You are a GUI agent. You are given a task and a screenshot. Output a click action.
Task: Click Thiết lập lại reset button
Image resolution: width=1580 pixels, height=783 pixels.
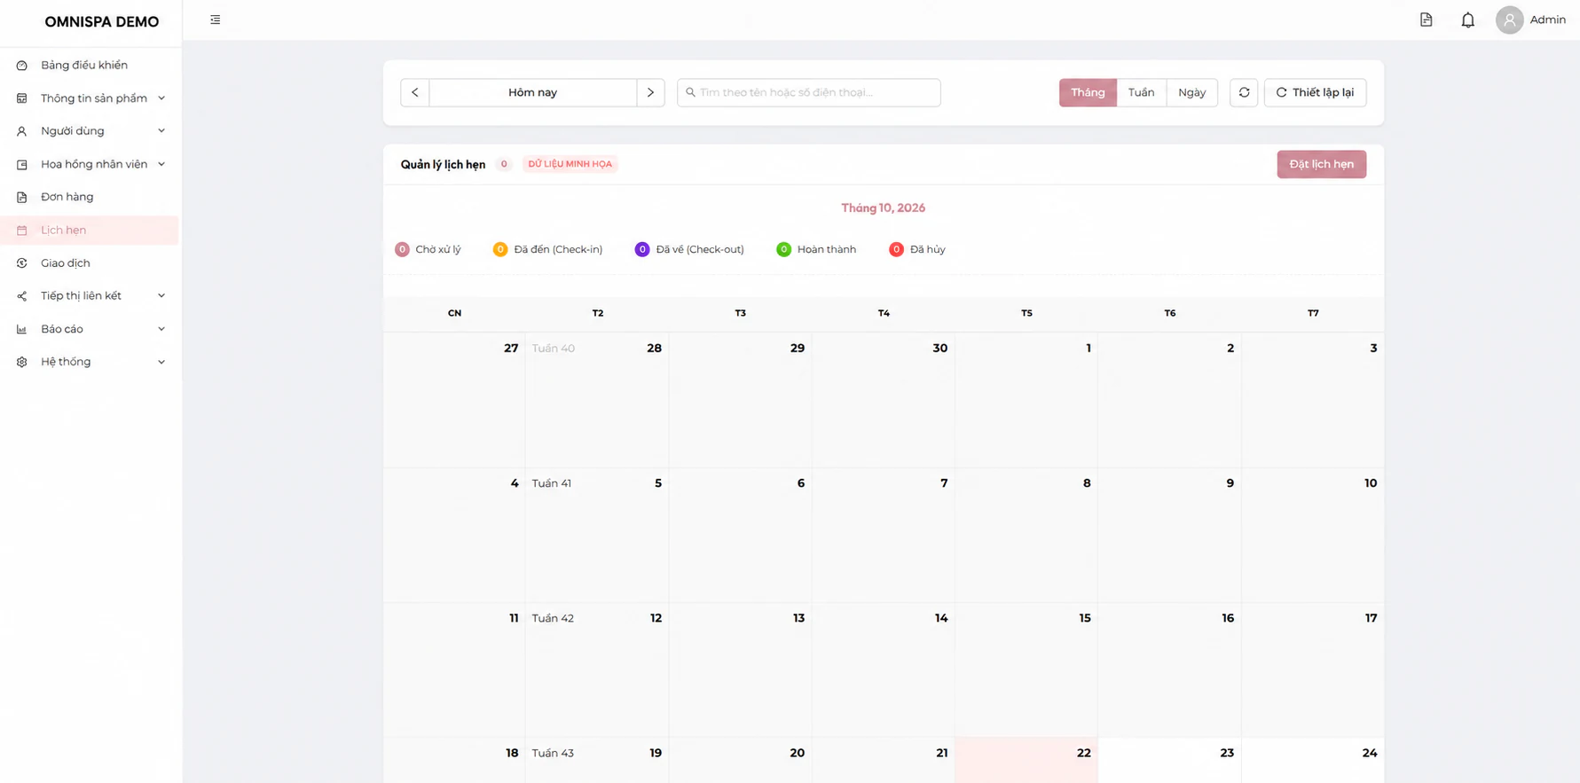coord(1315,92)
